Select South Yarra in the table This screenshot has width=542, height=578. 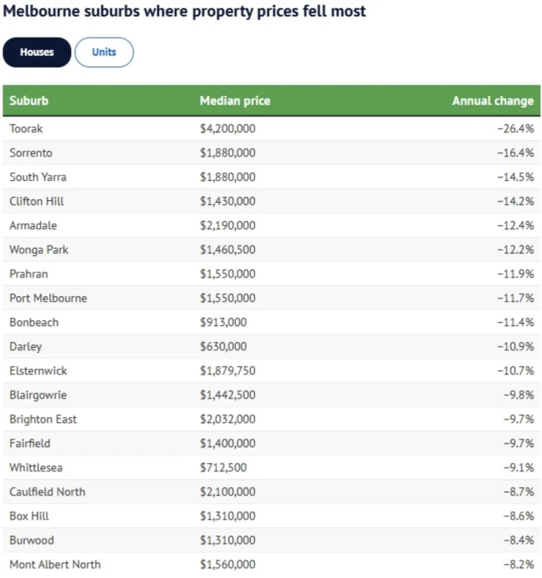[38, 177]
